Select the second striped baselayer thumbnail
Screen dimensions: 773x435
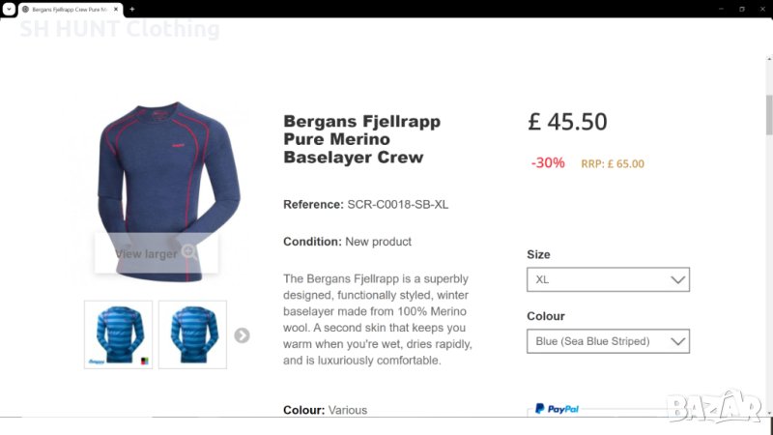coord(192,334)
